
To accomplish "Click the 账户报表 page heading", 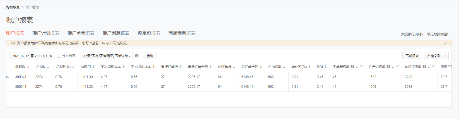I will [20, 20].
